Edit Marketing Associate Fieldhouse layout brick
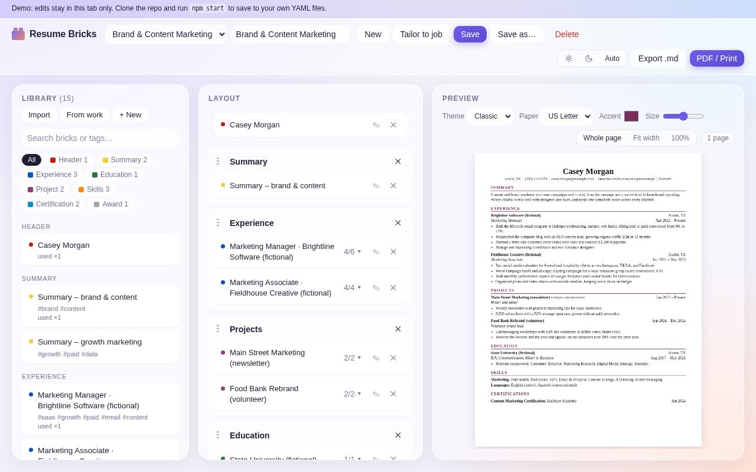 (x=376, y=288)
